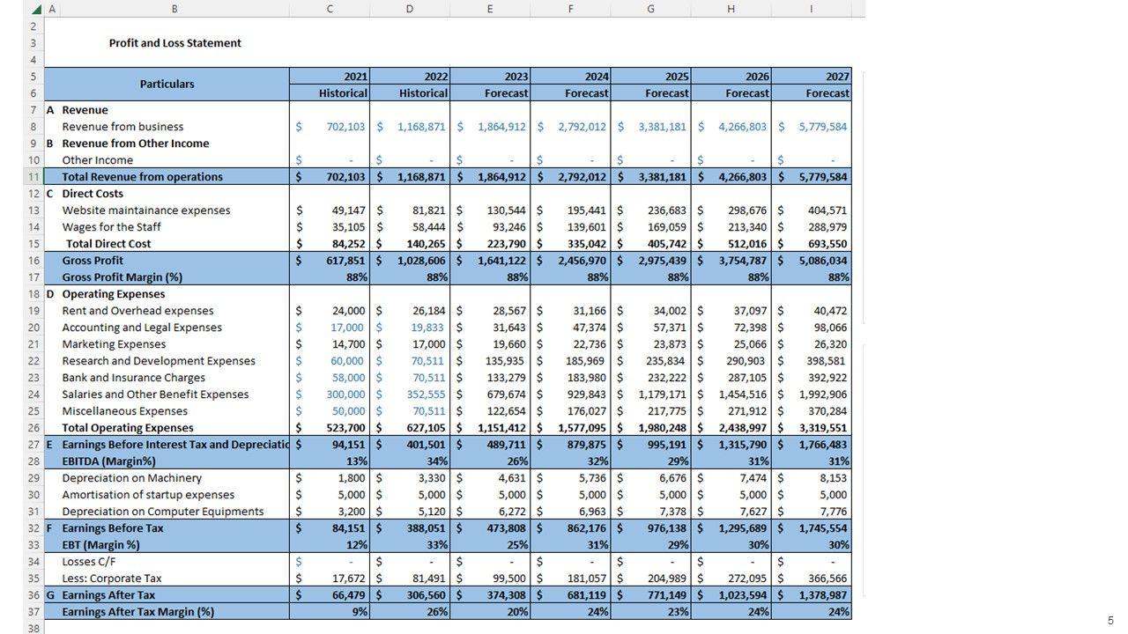Select 2027 Revenue from business value
Viewport: 1128px width, 634px height.
coord(812,127)
